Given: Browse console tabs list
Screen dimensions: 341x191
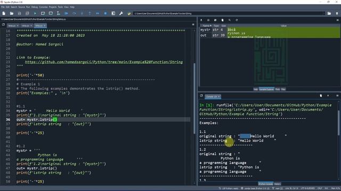Looking at the screenshot, I should pyautogui.click(x=201, y=95).
